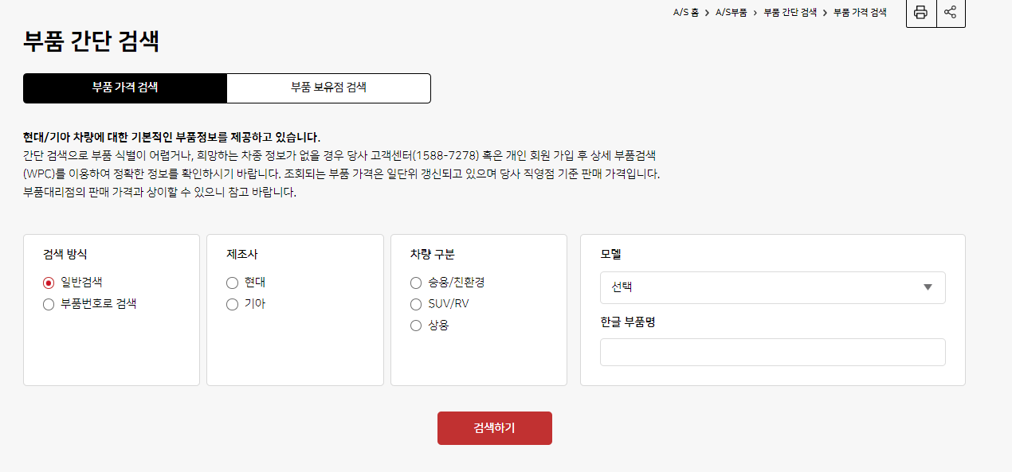The image size is (1012, 472).
Task: Select SUV/RV vehicle category
Action: [x=415, y=303]
